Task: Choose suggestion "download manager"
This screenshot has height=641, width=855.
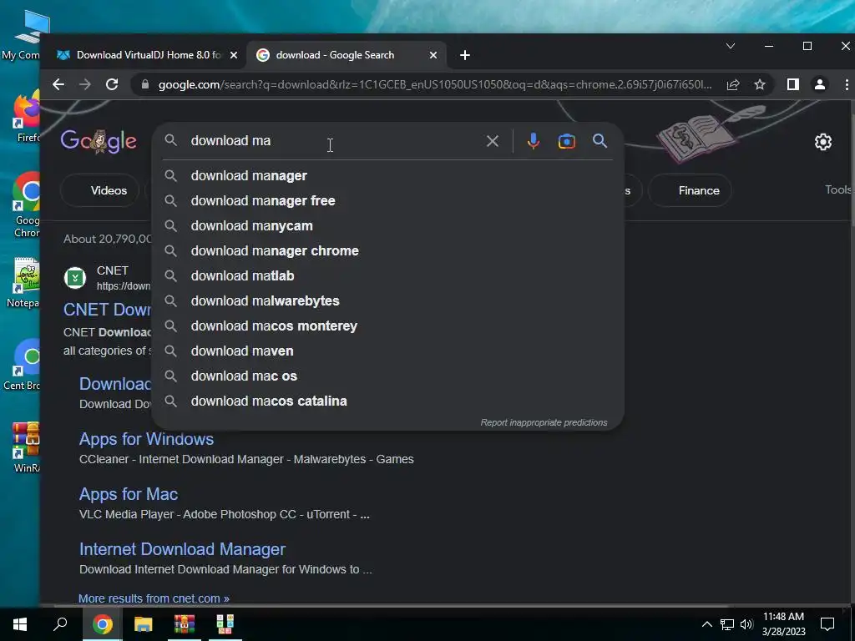Action: click(x=387, y=175)
